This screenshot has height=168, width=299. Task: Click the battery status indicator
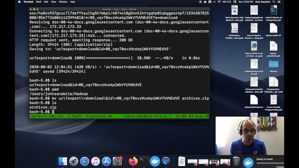point(227,2)
